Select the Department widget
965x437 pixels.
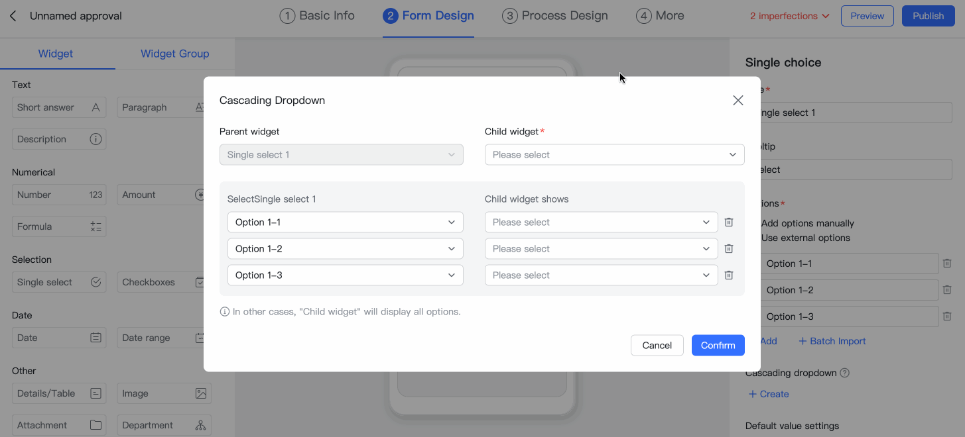click(x=164, y=424)
